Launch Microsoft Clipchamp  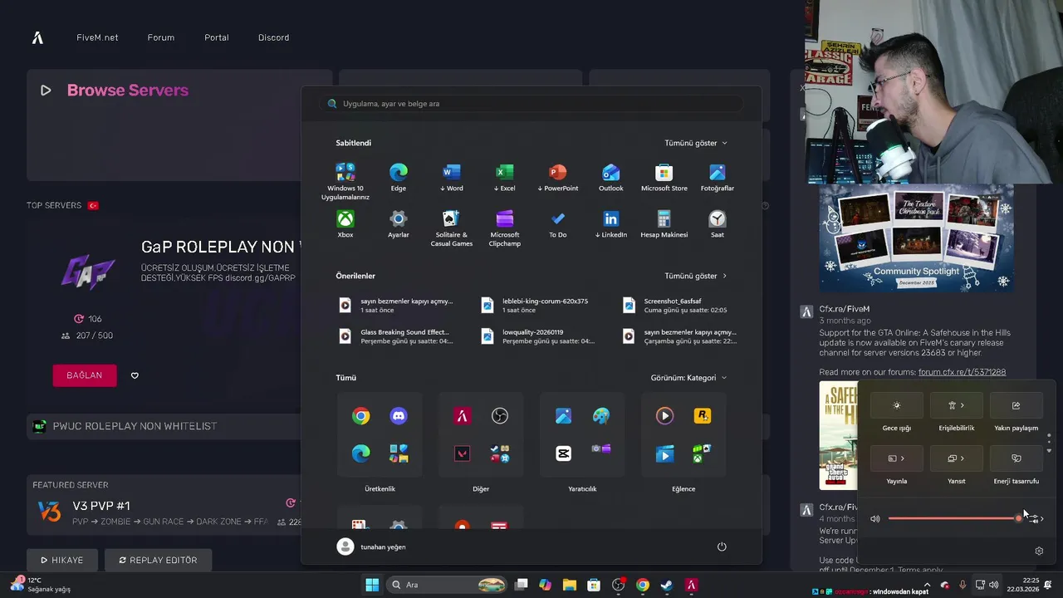tap(505, 228)
